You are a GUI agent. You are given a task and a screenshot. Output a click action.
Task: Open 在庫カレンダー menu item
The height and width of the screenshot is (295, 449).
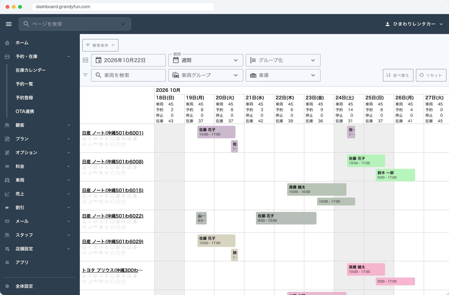pos(31,70)
